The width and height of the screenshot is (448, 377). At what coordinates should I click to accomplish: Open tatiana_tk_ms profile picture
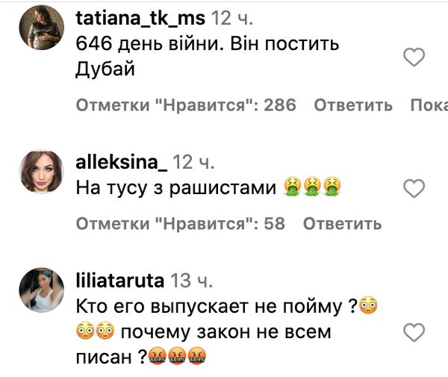(x=42, y=28)
